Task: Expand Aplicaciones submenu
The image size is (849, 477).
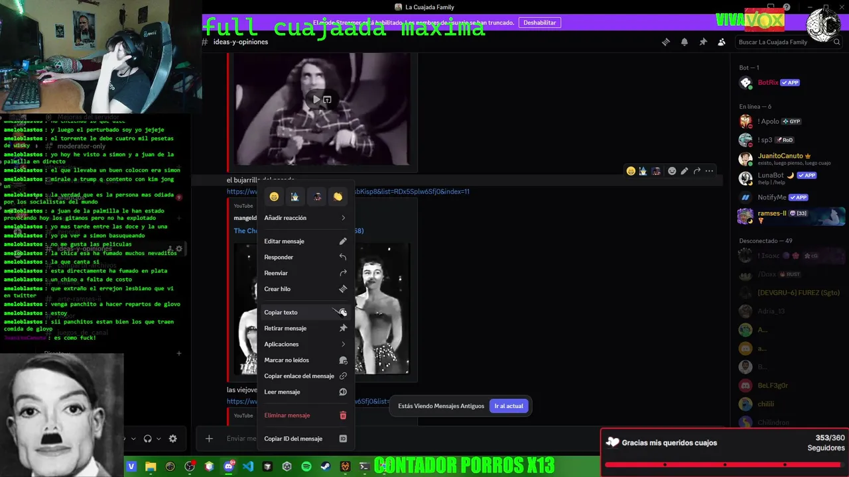Action: point(305,344)
